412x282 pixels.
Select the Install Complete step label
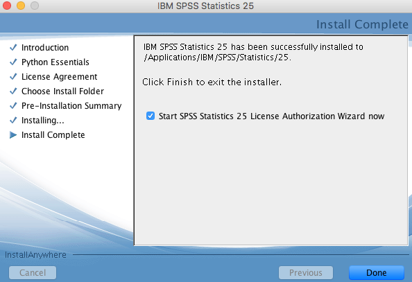(x=53, y=135)
